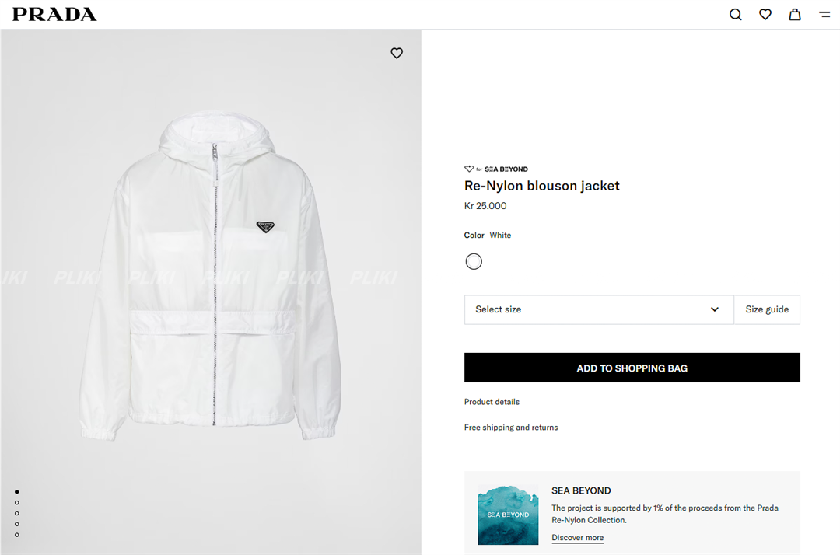
Task: Select the third product image dot
Action: [17, 513]
